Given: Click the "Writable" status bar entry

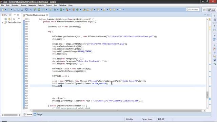Looking at the screenshot, I should click(129, 119).
